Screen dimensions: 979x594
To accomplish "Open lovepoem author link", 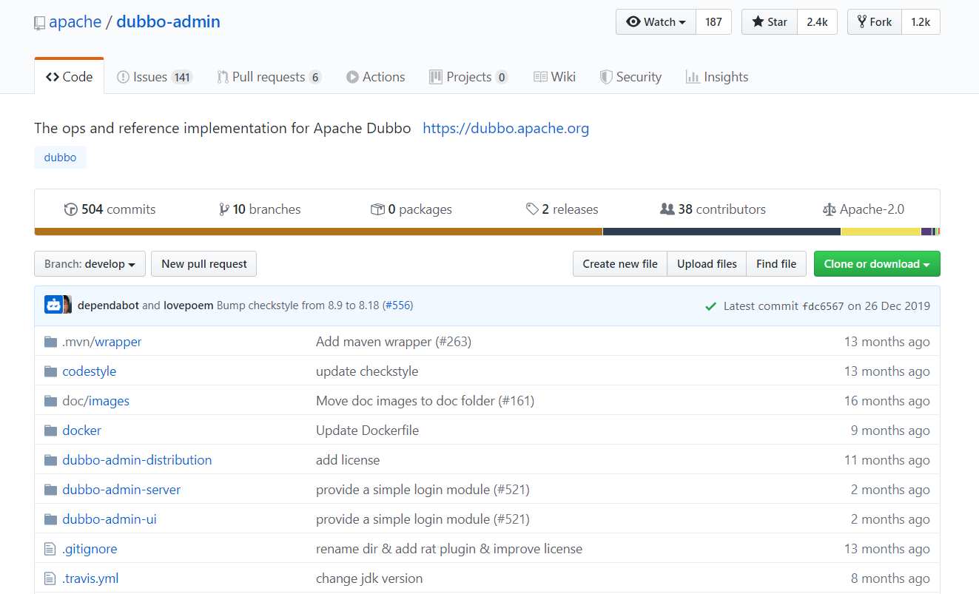I will [189, 306].
